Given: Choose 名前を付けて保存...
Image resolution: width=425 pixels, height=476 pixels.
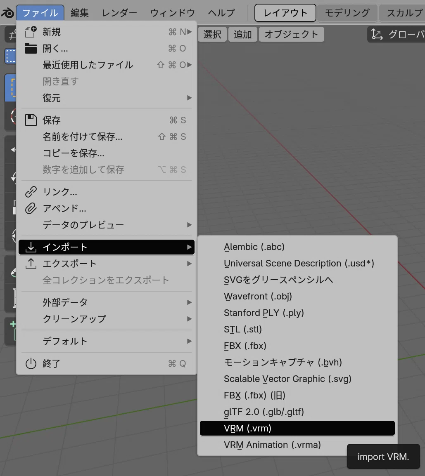Looking at the screenshot, I should point(107,137).
